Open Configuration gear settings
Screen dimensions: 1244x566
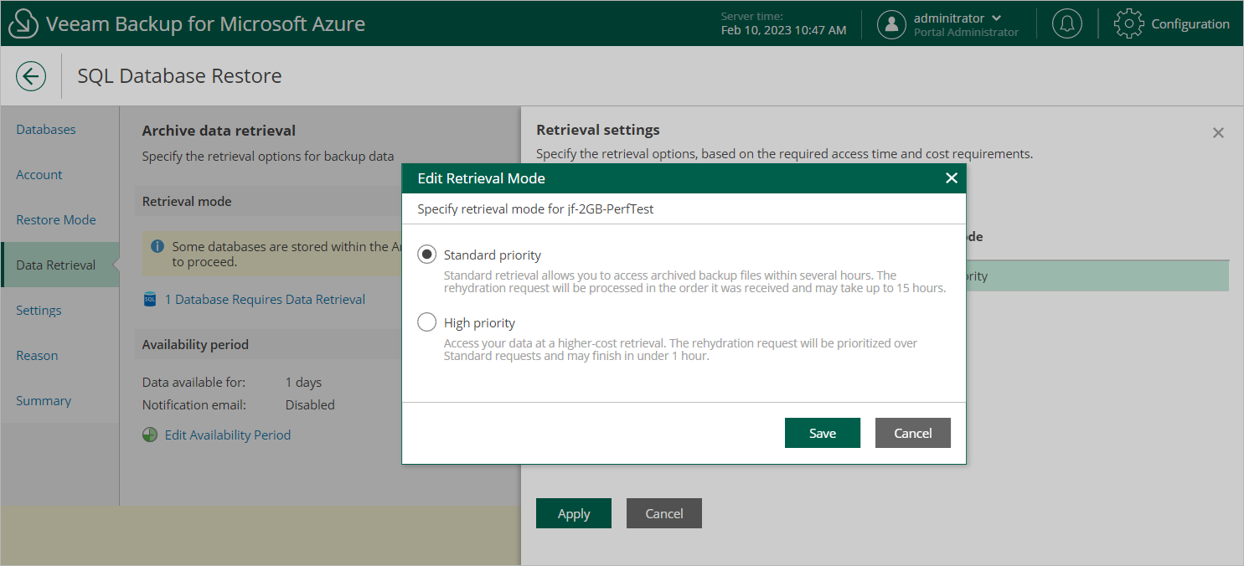(x=1128, y=24)
